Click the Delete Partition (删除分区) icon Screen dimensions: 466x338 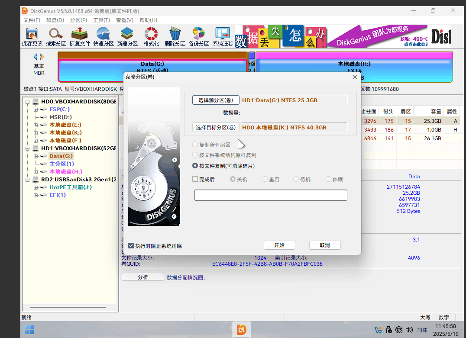(175, 37)
